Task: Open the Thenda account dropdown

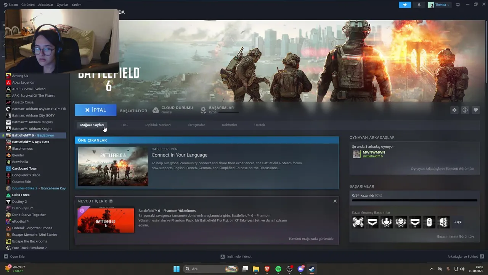Action: click(439, 5)
